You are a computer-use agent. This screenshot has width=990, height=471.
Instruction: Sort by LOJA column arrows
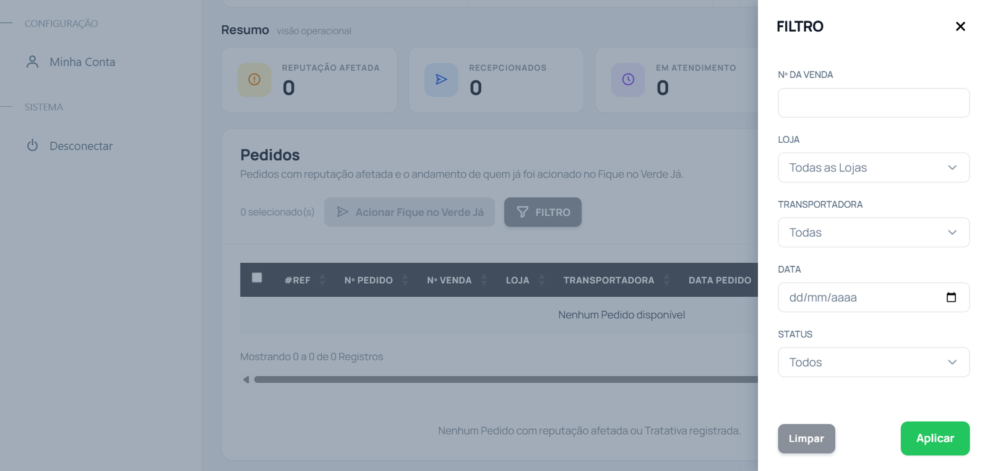tap(541, 280)
